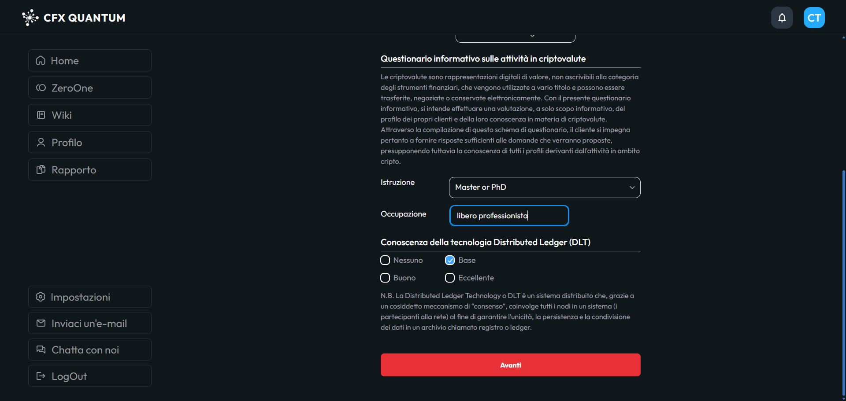846x401 pixels.
Task: Go to Profilo menu item
Action: [x=90, y=142]
